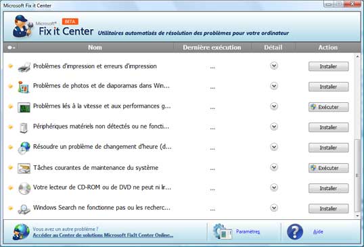Click yellow bullet beside photos et diaporamas row

10,86
